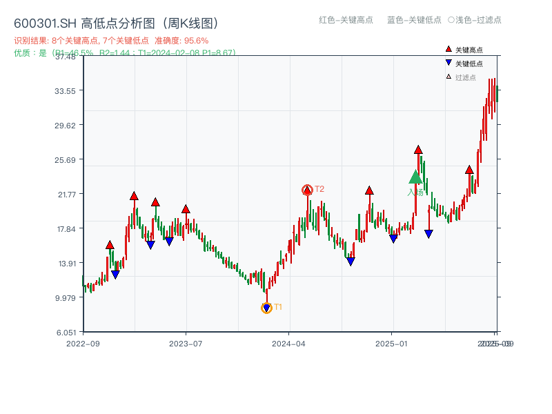Image resolution: width=552 pixels, height=414 pixels.
Task: Click the blue key-low marker just before 2023-07
Action: pyautogui.click(x=169, y=241)
